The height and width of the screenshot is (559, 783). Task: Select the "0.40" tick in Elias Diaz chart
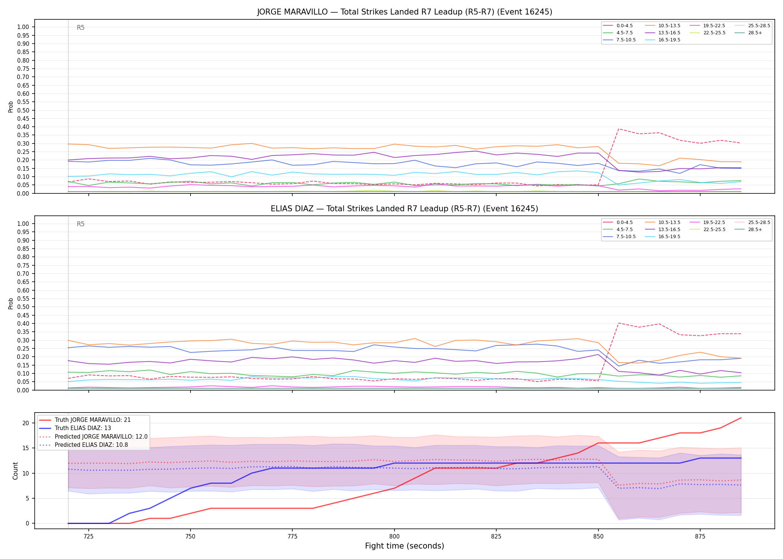tap(23, 323)
